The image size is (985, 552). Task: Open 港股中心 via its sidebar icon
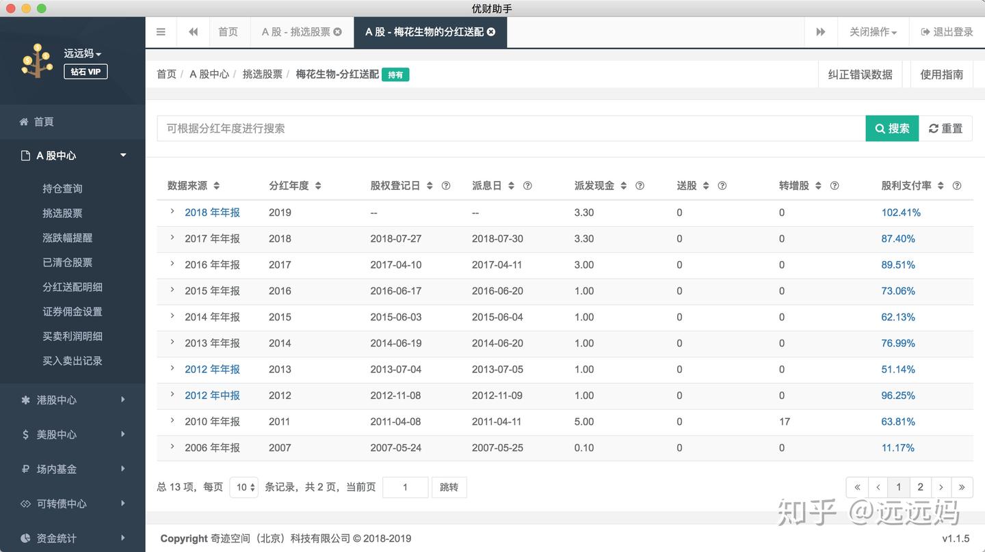[x=23, y=400]
